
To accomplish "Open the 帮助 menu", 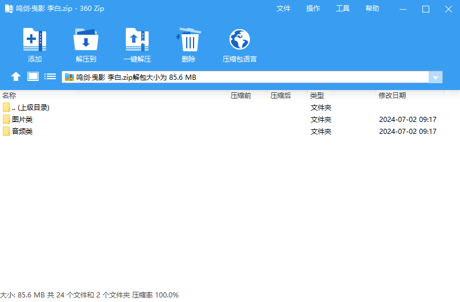I will coord(372,9).
